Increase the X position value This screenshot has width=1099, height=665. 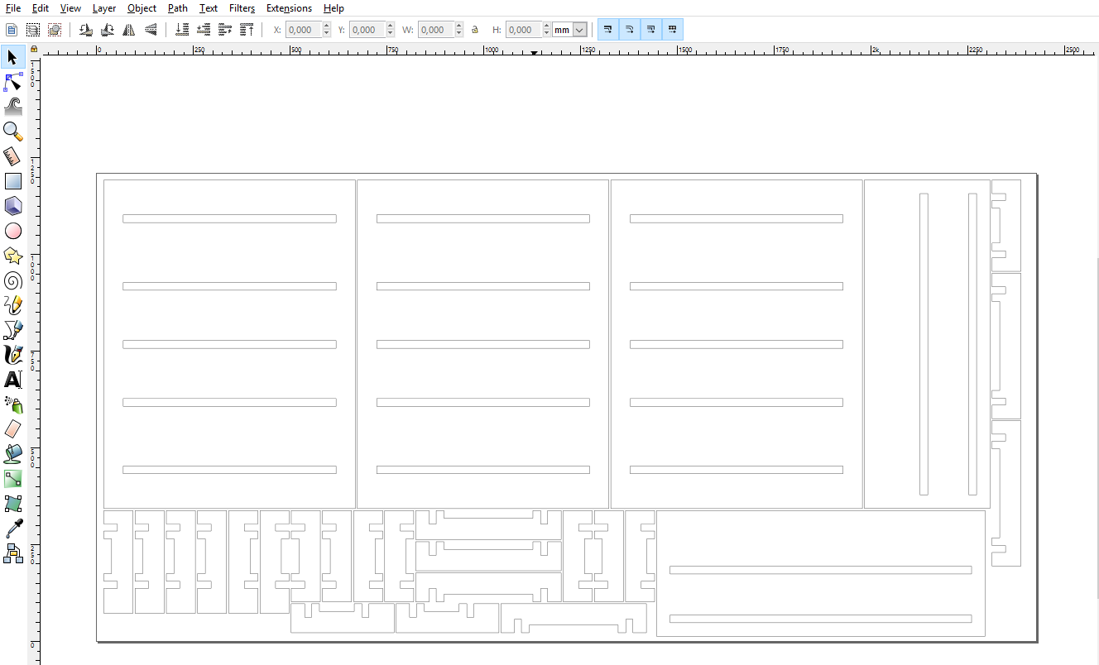click(327, 26)
